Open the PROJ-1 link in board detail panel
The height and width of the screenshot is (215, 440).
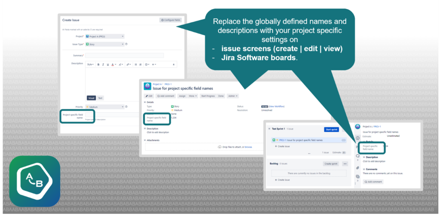[377, 127]
